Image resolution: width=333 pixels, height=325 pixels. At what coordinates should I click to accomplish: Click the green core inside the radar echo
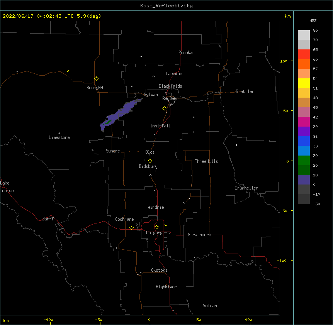[x=109, y=122]
